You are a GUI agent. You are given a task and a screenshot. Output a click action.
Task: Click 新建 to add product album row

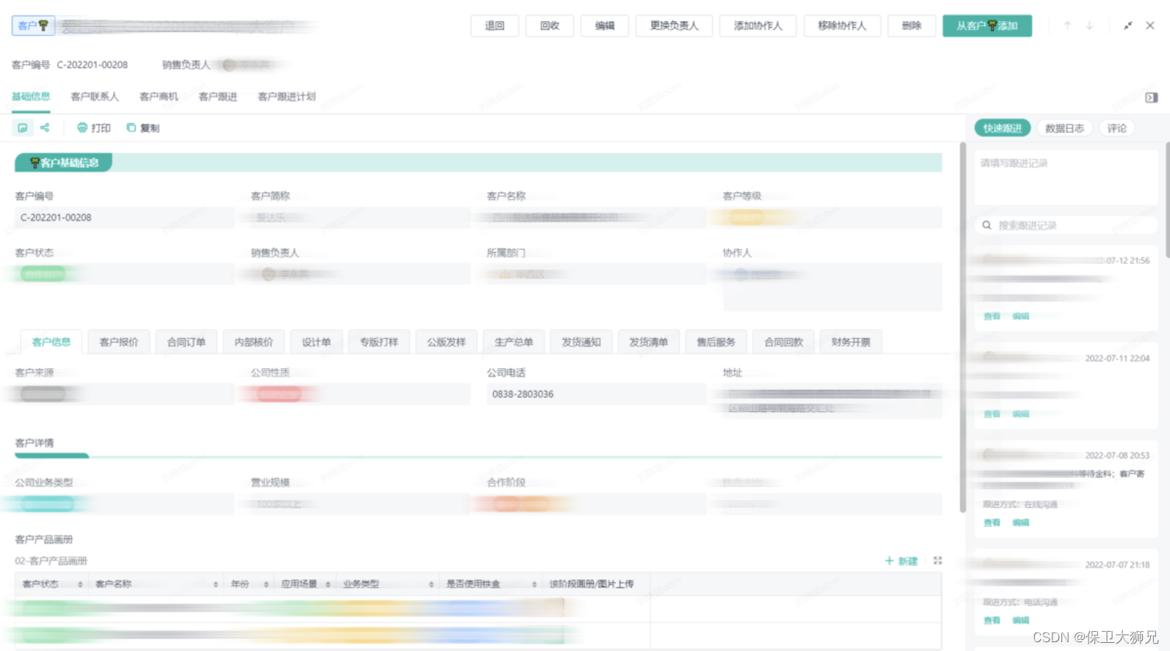coord(901,561)
